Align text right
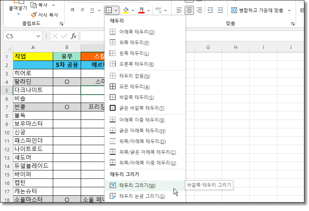The width and height of the screenshot is (309, 211). (x=199, y=10)
